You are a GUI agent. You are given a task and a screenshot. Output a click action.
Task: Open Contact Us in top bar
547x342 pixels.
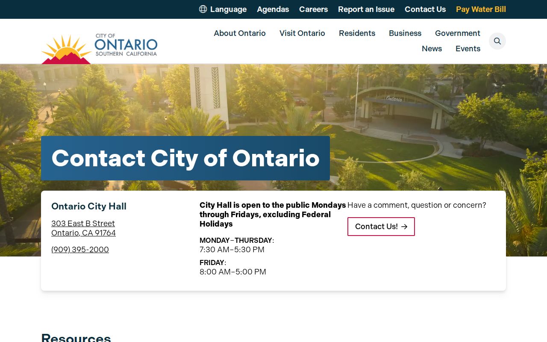[425, 9]
